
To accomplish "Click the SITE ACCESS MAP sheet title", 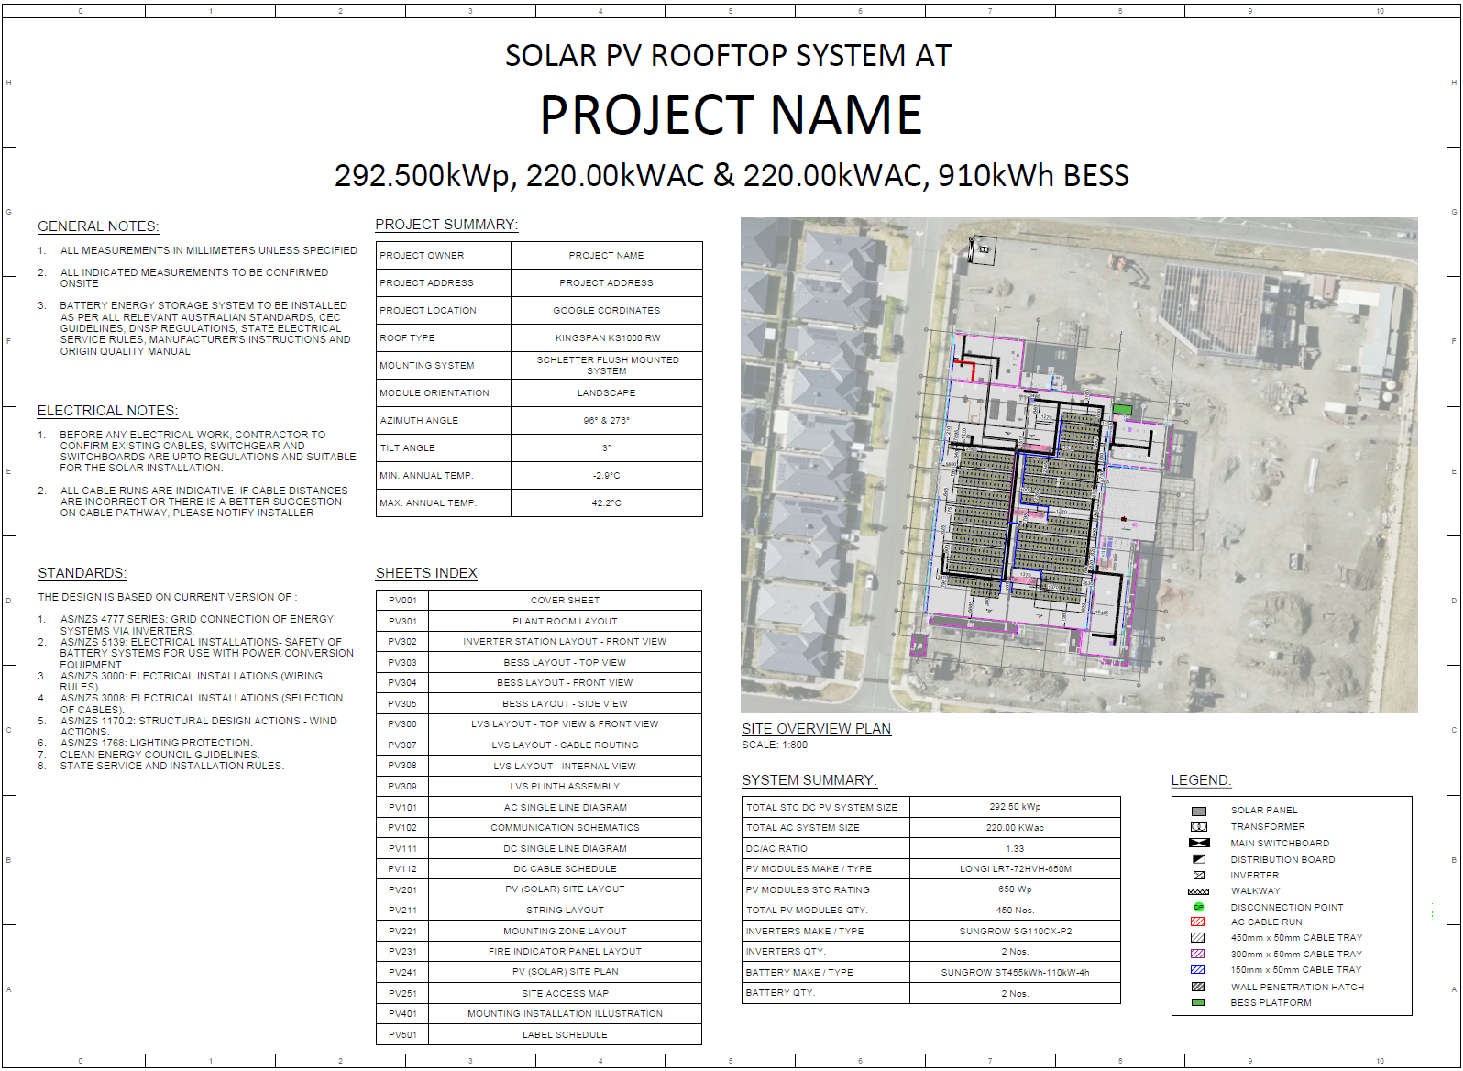I will pyautogui.click(x=565, y=994).
